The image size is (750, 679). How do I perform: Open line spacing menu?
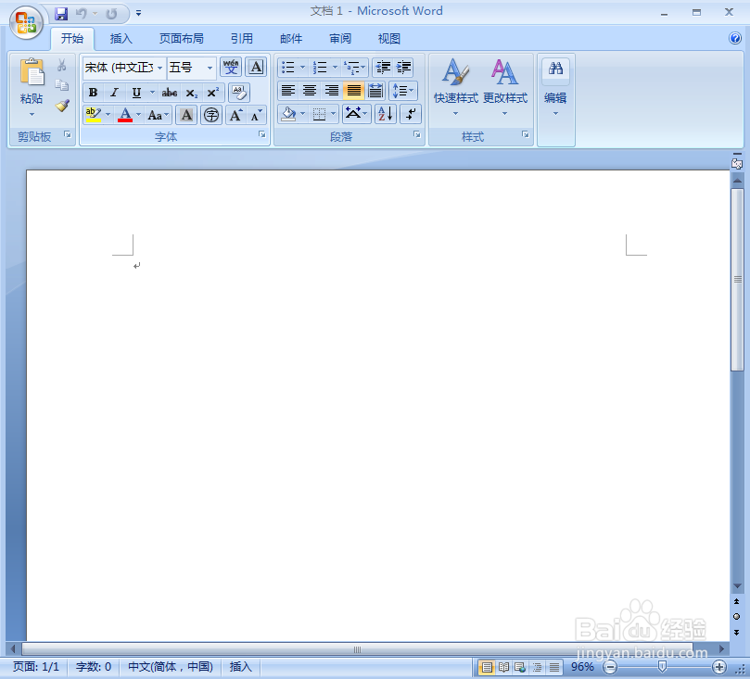[402, 90]
